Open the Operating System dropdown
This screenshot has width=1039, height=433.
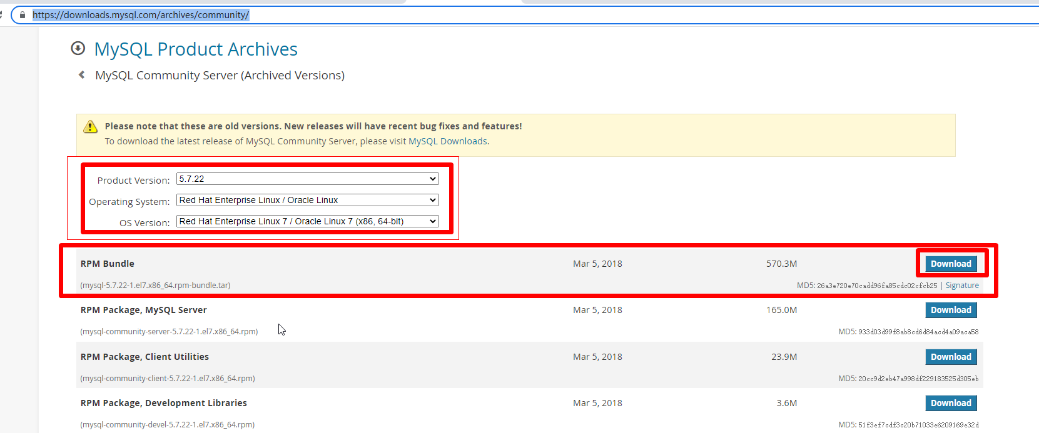coord(308,200)
